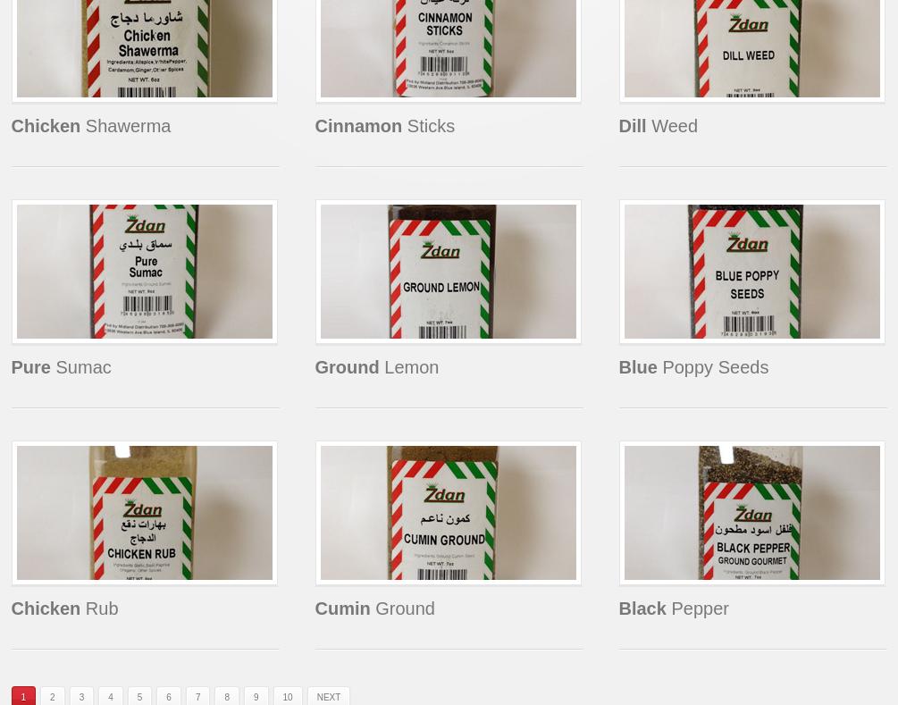
Task: View the Ground Lemon product picture
Action: point(448,272)
